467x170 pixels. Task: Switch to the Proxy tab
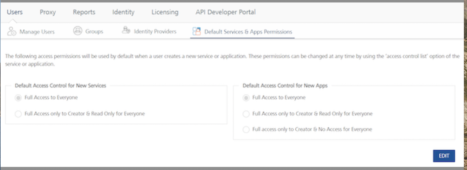tap(48, 12)
